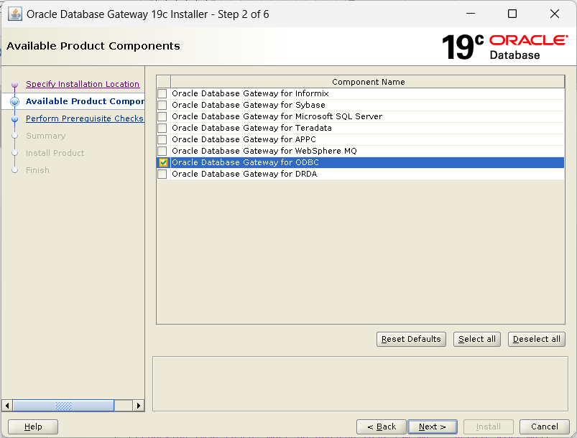Check Oracle Database Gateway for Informix checkbox
Image resolution: width=577 pixels, height=438 pixels.
pyautogui.click(x=162, y=93)
